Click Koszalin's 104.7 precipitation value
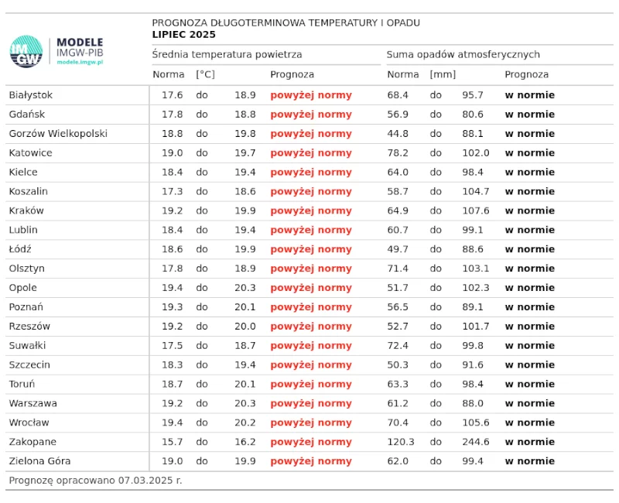Image resolution: width=619 pixels, height=503 pixels. coord(476,191)
